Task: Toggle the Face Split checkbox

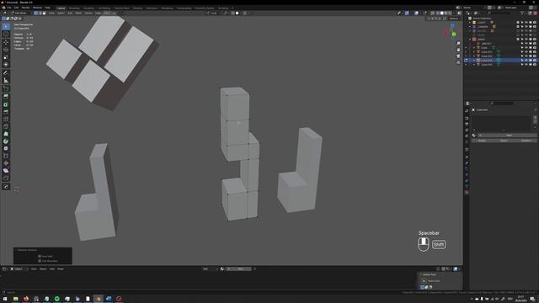Action: [x=40, y=256]
